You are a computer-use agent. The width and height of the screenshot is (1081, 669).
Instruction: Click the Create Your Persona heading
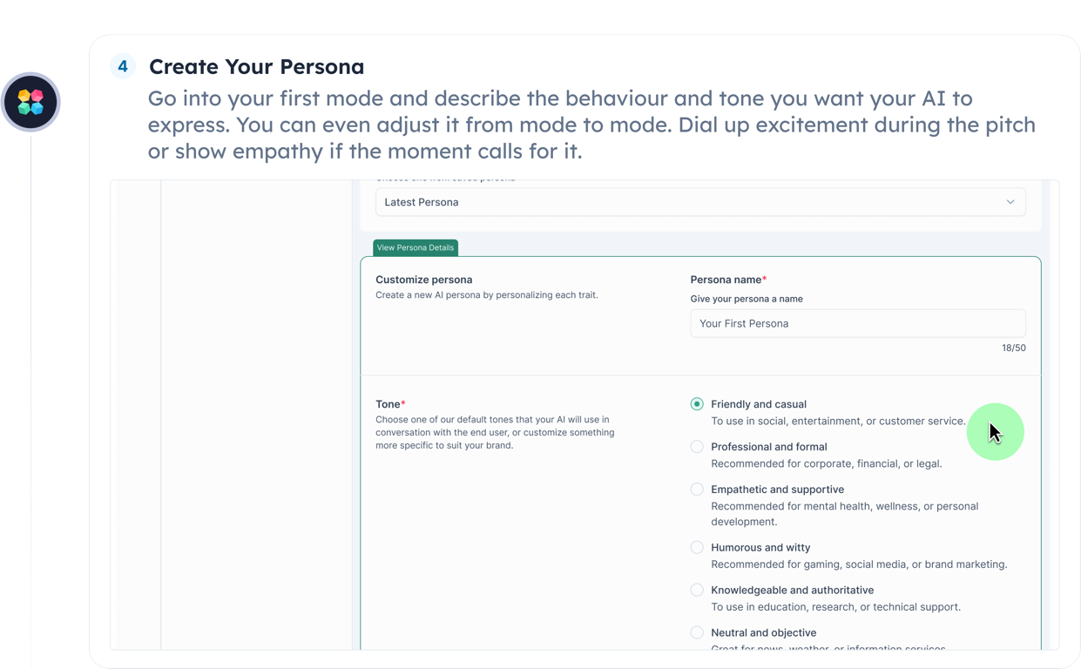pos(257,66)
